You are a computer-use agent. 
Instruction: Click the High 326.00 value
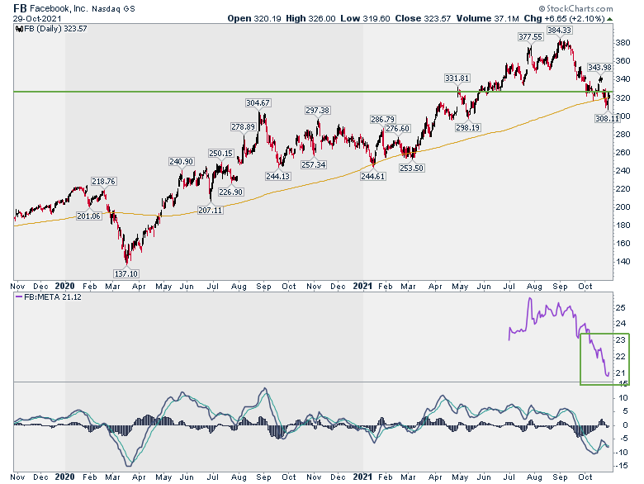click(310, 18)
